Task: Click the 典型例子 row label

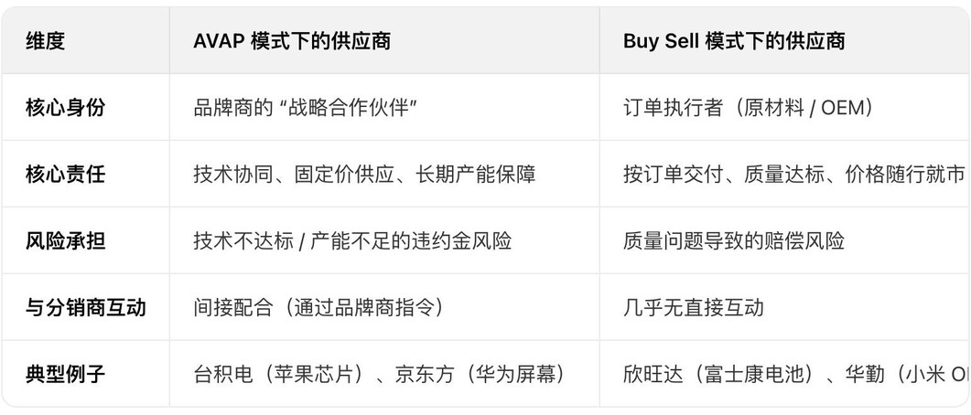Action: 65,374
